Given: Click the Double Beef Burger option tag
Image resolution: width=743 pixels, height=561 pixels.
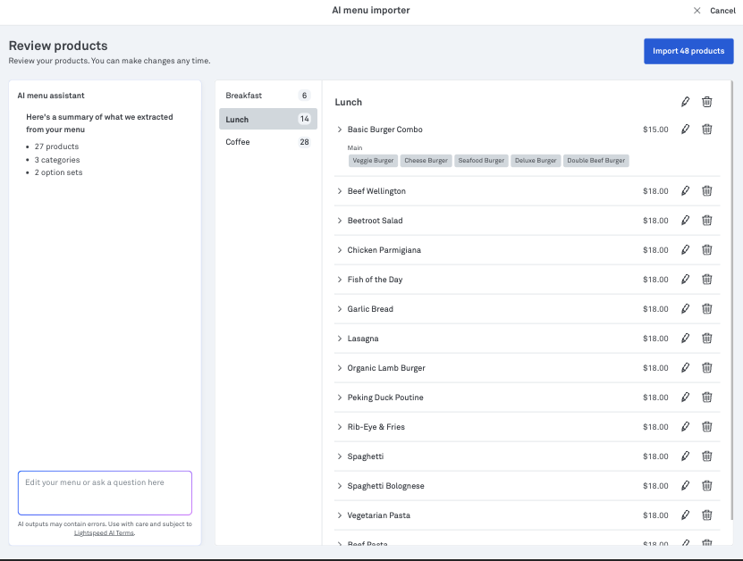Looking at the screenshot, I should point(596,161).
